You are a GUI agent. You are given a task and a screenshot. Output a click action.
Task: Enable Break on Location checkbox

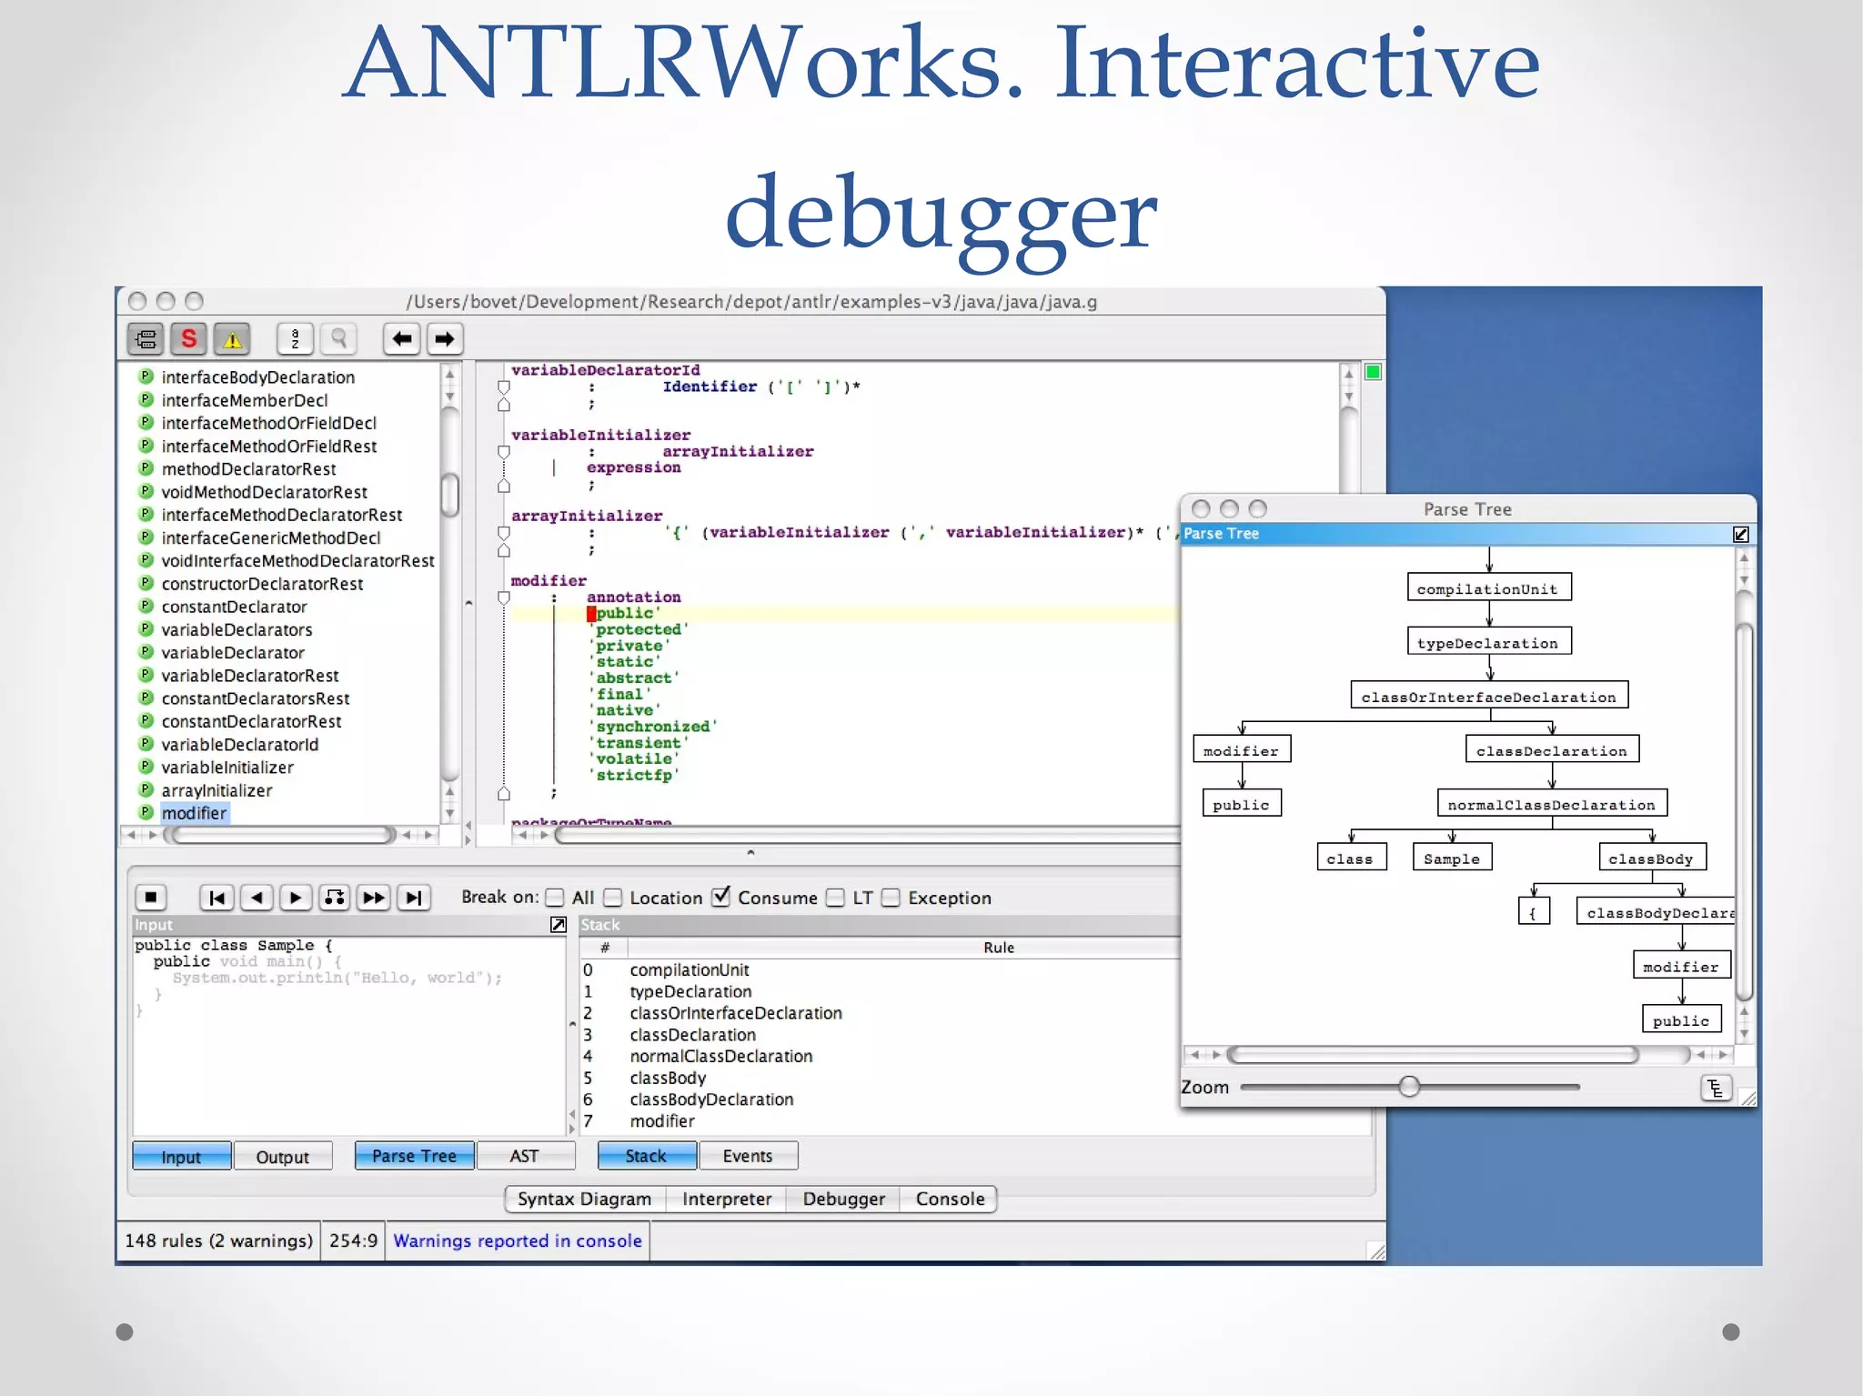click(x=613, y=898)
